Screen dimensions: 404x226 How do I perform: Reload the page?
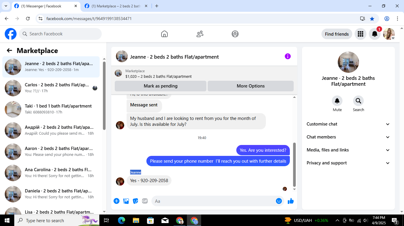point(28,19)
